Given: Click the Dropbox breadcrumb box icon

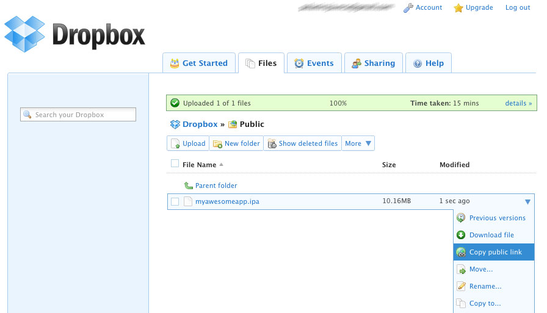Looking at the screenshot, I should 175,124.
